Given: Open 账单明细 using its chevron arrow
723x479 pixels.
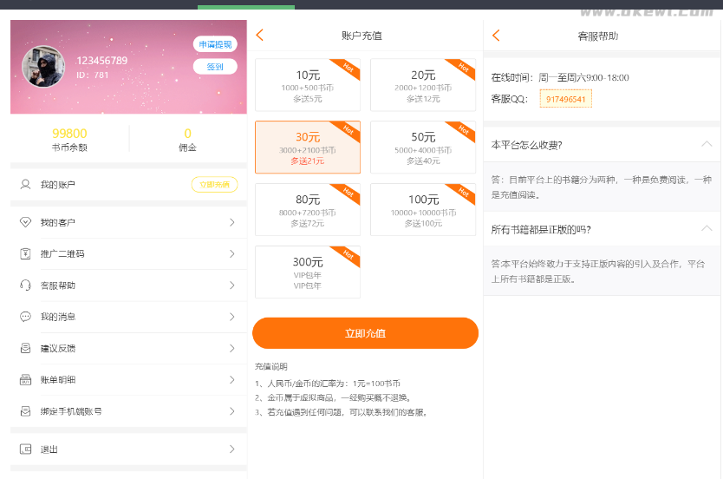Looking at the screenshot, I should [232, 380].
